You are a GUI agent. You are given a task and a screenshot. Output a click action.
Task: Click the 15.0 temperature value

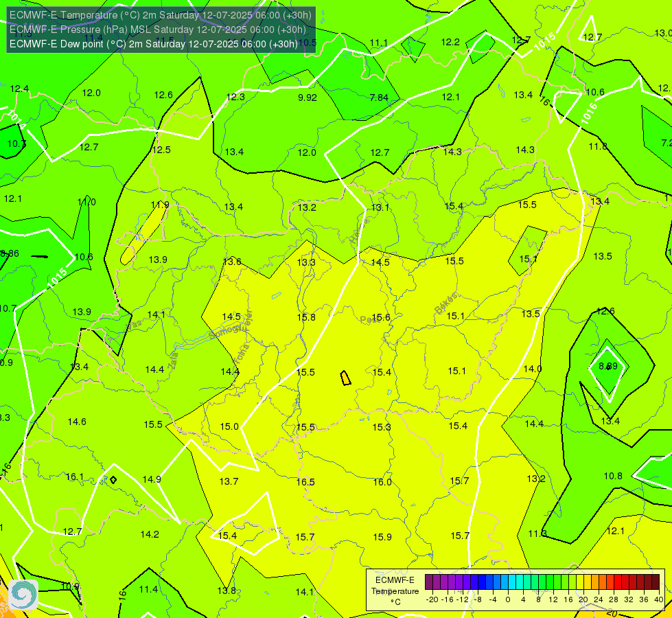pyautogui.click(x=229, y=426)
